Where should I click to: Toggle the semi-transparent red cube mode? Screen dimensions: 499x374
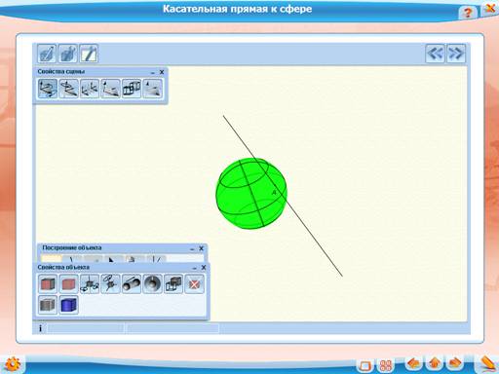68,284
